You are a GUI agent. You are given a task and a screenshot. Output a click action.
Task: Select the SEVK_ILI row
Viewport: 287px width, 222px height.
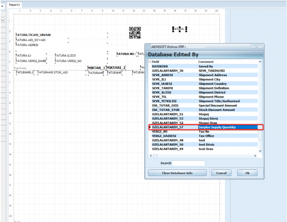tap(205, 79)
